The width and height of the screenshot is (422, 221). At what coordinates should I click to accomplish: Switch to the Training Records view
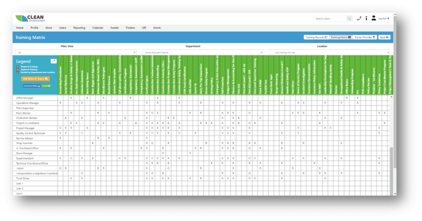(x=316, y=37)
